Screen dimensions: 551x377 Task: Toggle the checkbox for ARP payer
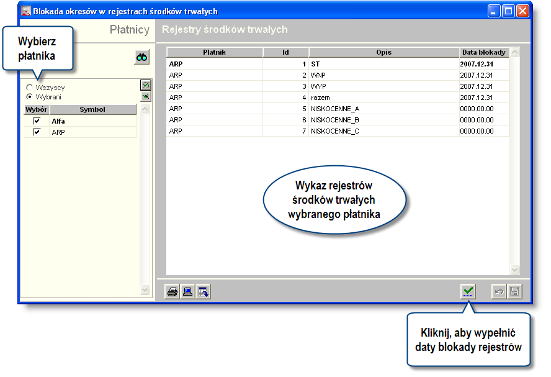[x=37, y=132]
